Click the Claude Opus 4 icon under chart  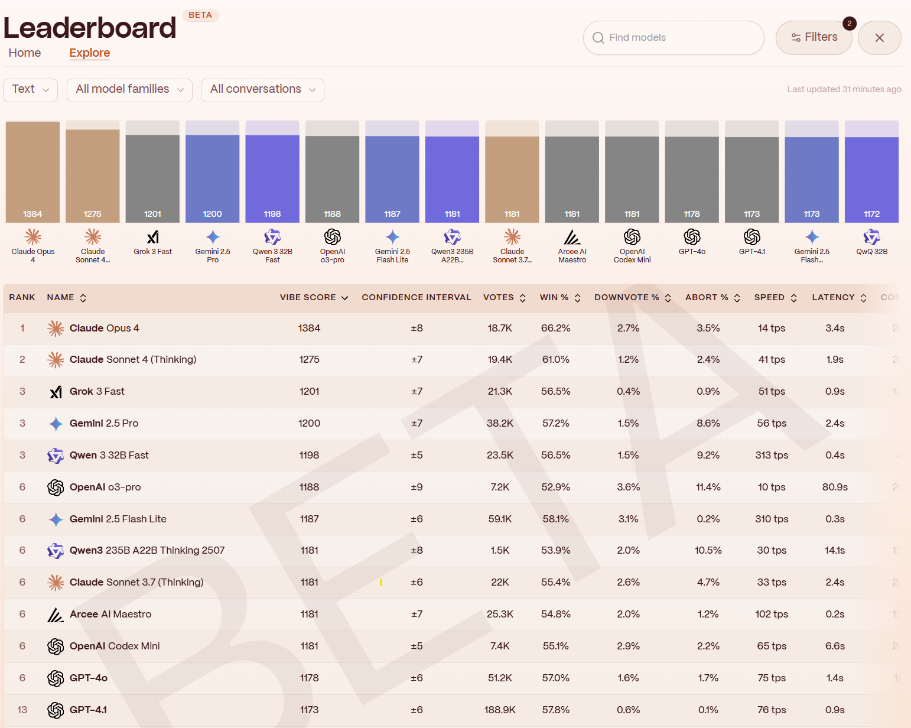pos(33,237)
